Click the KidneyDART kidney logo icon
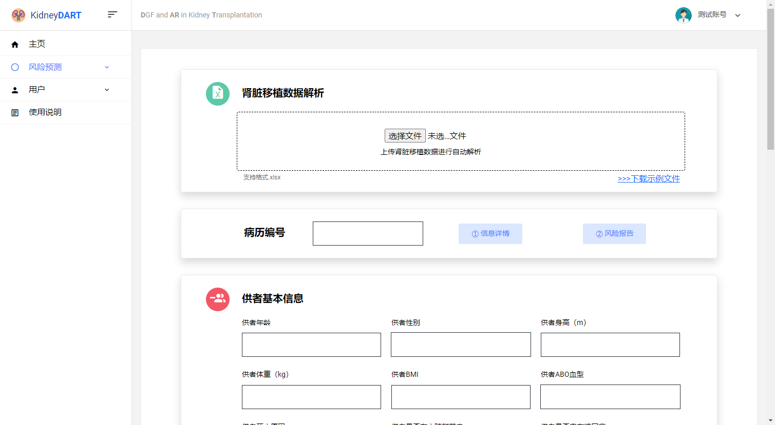The height and width of the screenshot is (425, 775). point(18,15)
